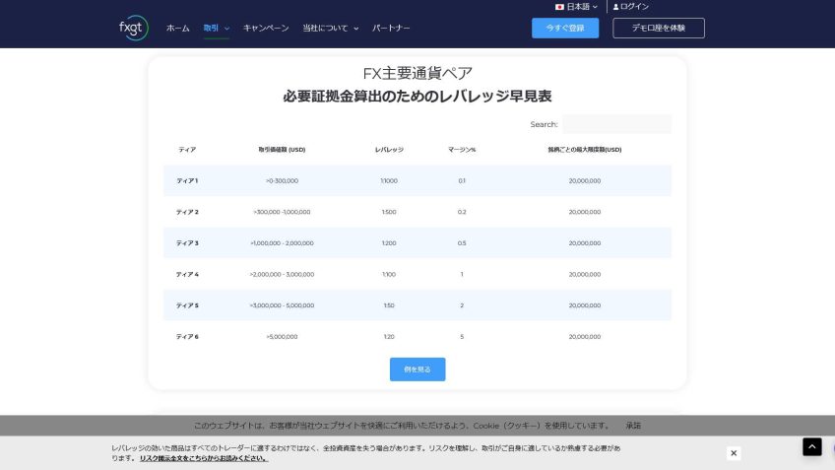Sort by レバレッジ column header
This screenshot has height=470, width=835.
coord(389,150)
